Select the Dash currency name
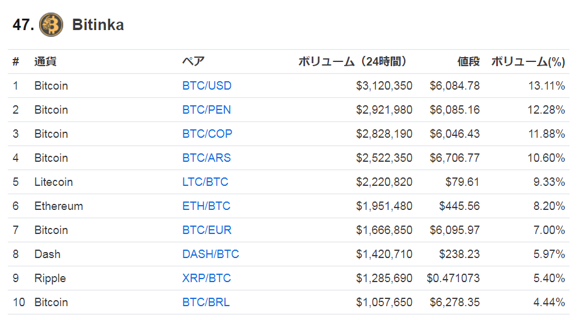The width and height of the screenshot is (581, 320). pyautogui.click(x=48, y=254)
